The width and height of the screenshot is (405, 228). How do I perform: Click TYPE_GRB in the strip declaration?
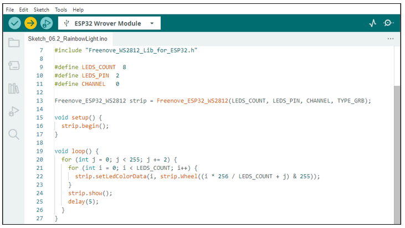[351, 101]
